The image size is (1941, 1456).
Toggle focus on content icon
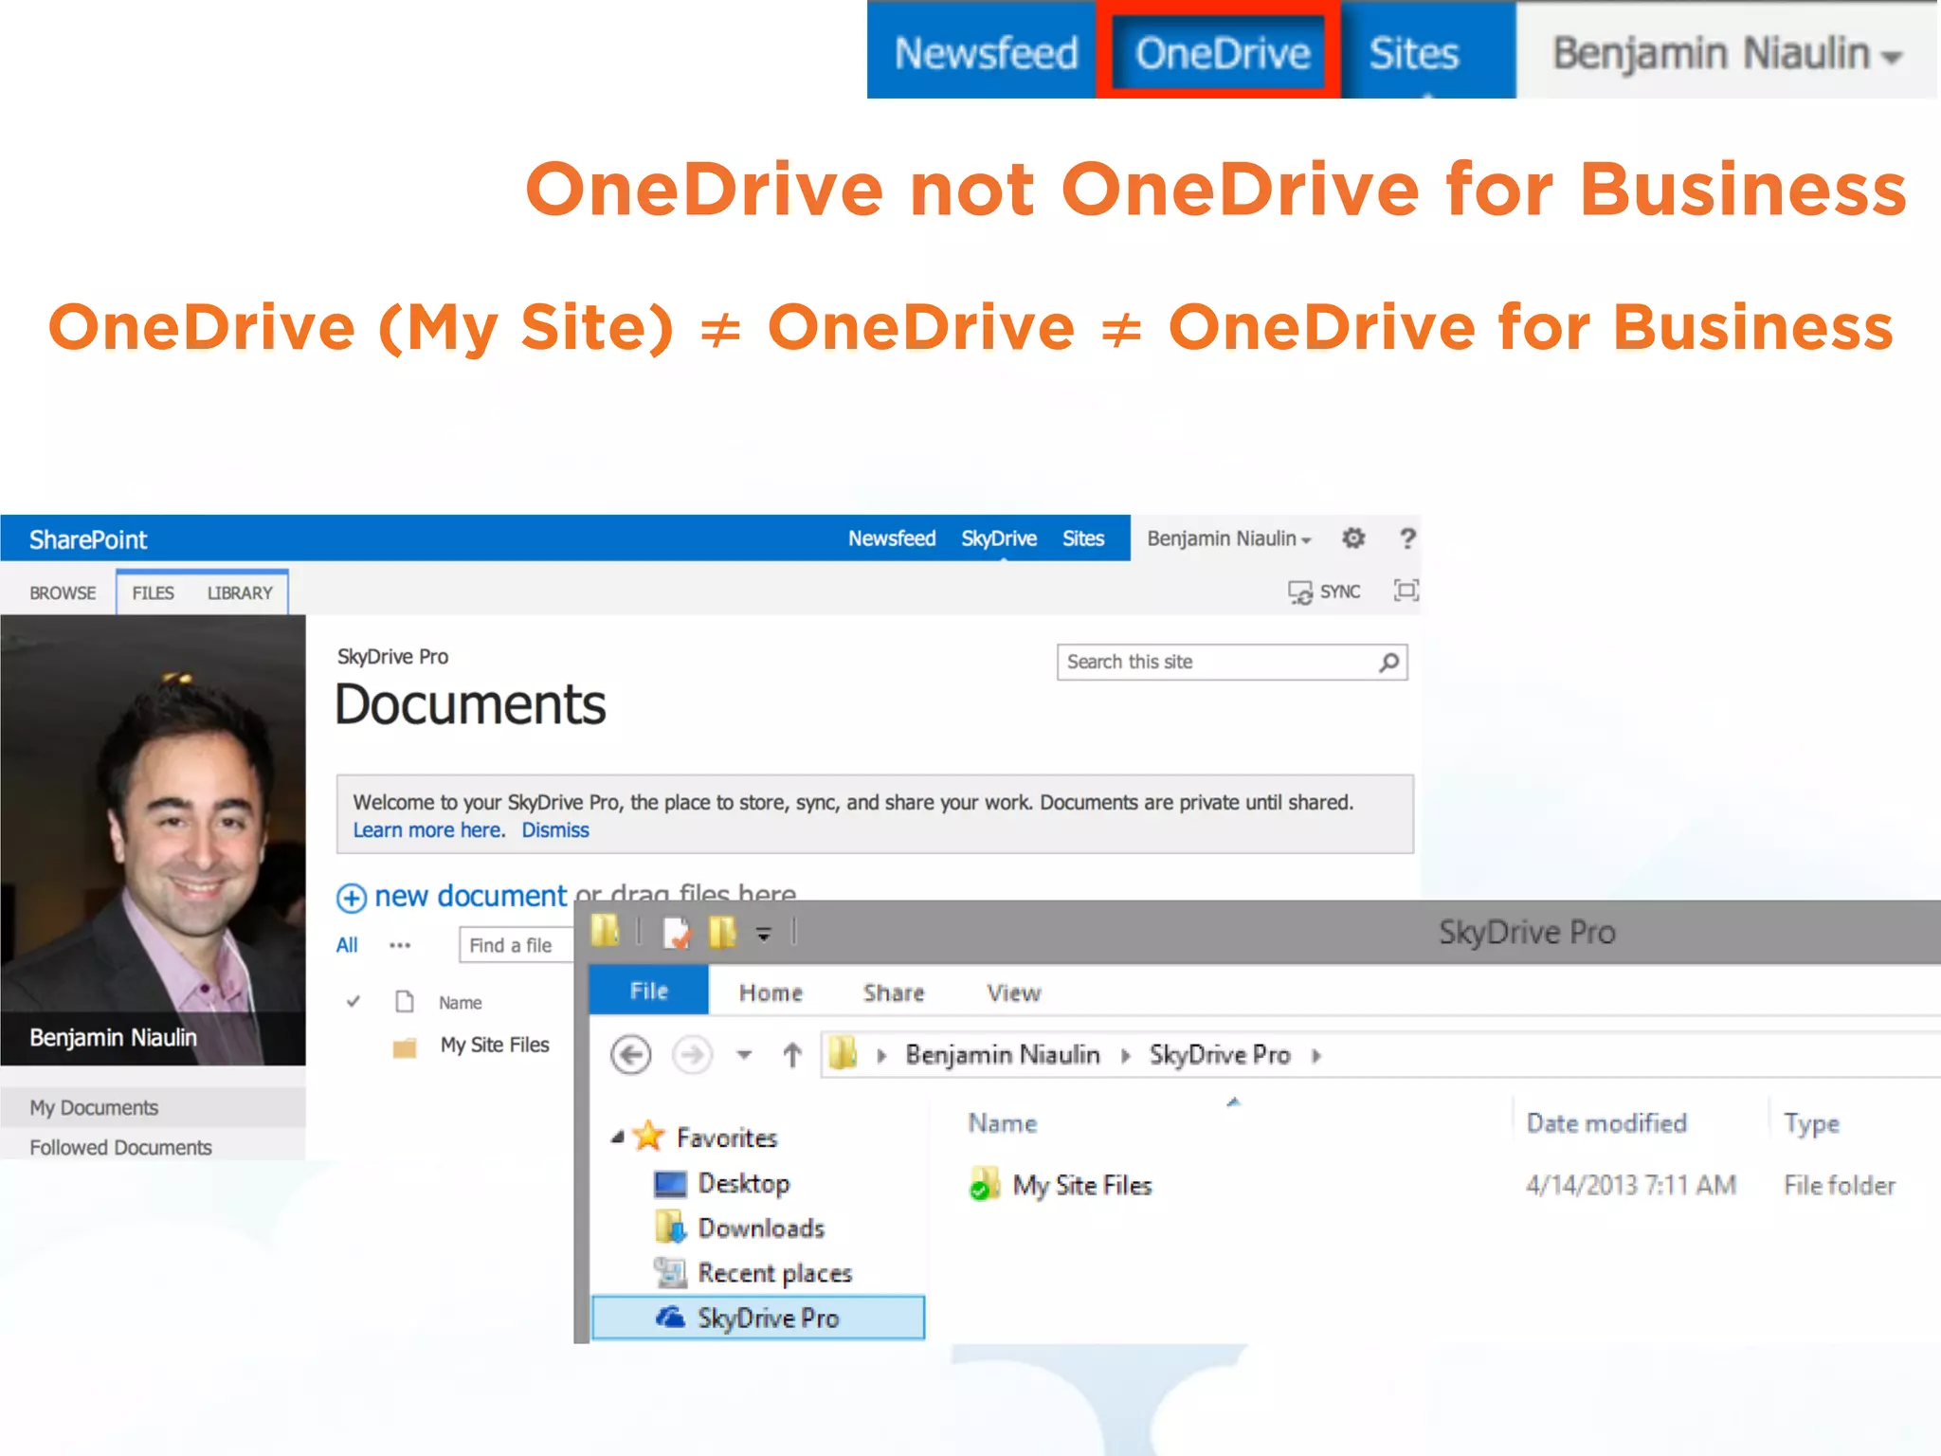tap(1406, 591)
